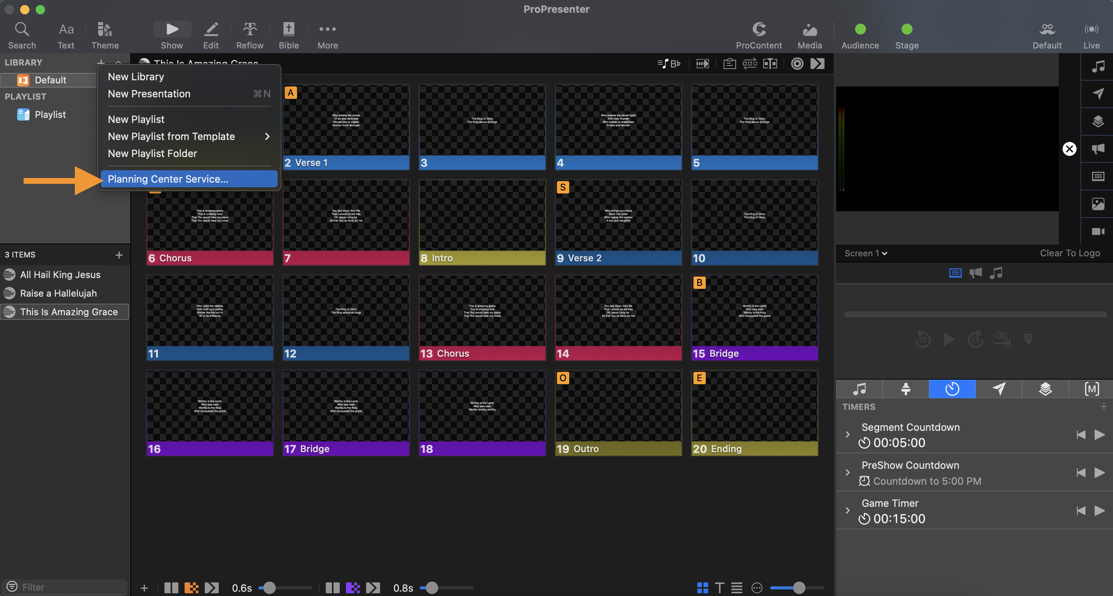
Task: Open the Reflow editor
Action: point(250,35)
